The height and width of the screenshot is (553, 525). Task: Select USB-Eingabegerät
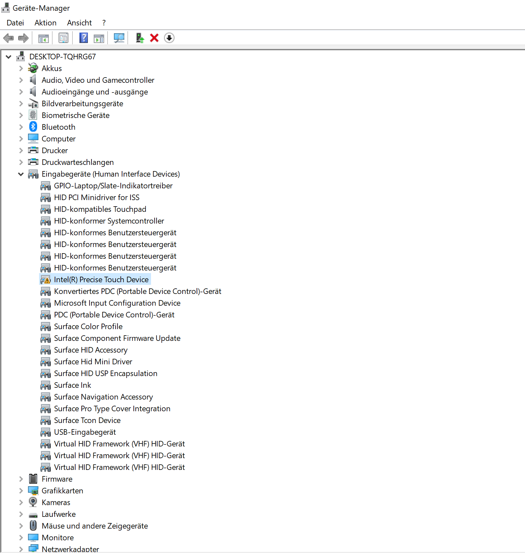(85, 432)
